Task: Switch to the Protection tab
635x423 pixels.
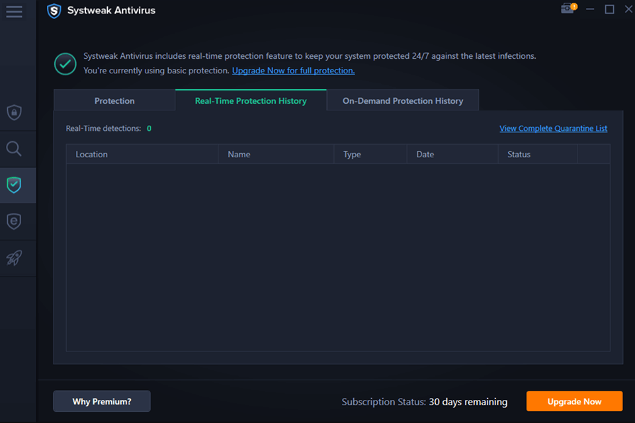Action: [x=114, y=100]
